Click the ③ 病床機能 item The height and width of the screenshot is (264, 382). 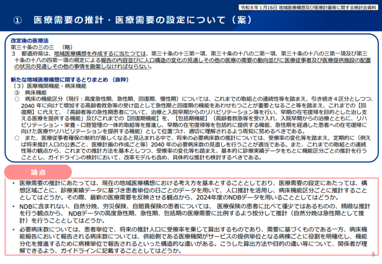pyautogui.click(x=31, y=92)
